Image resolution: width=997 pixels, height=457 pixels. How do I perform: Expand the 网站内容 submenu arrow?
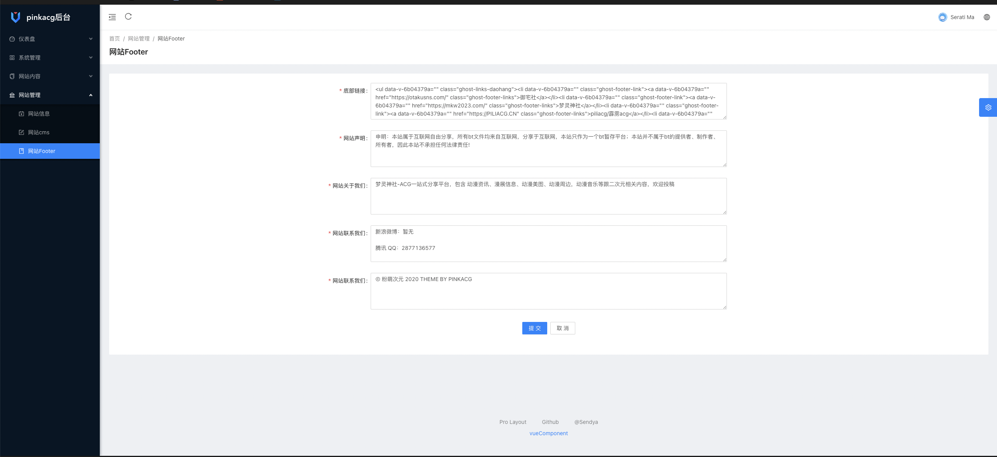click(91, 76)
